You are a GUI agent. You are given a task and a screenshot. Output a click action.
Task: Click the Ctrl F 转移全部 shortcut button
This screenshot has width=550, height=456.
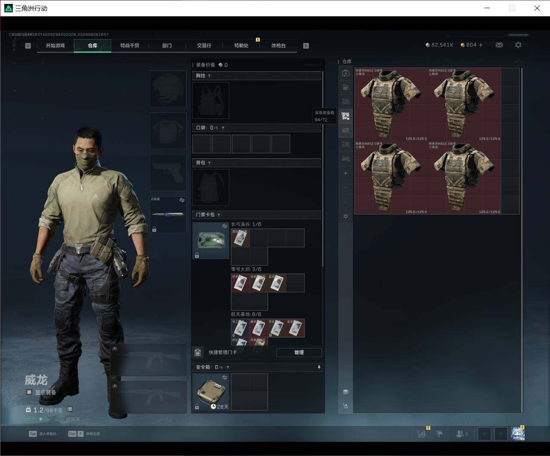84,434
